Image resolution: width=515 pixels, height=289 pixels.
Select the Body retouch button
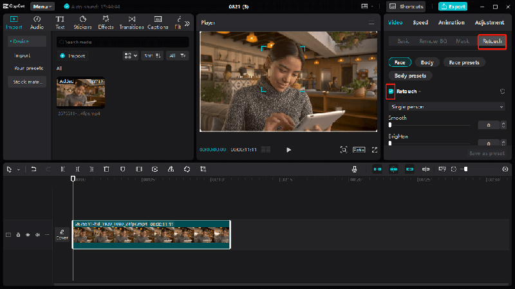427,62
